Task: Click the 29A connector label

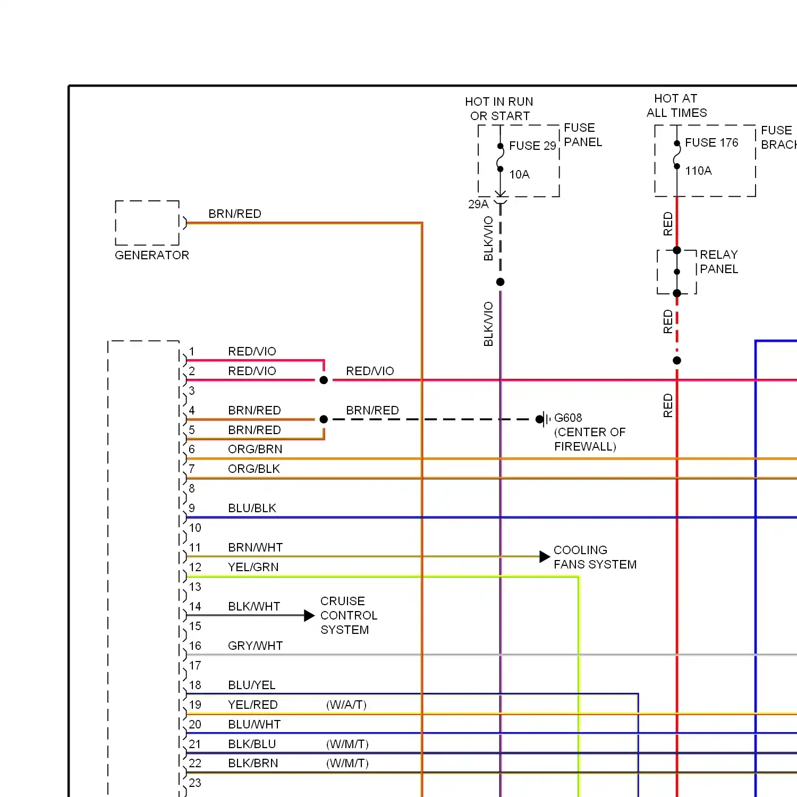Action: tap(478, 204)
